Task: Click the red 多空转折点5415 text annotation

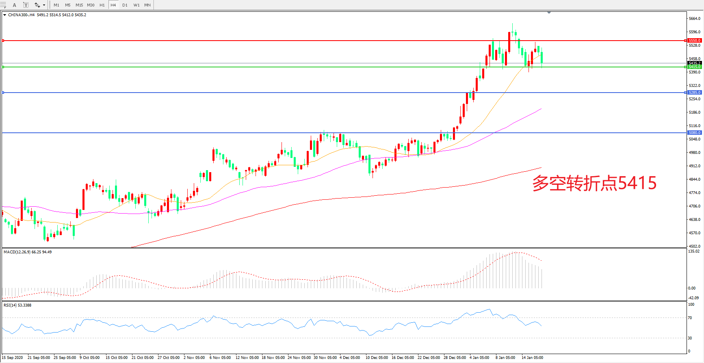Action: (x=594, y=183)
